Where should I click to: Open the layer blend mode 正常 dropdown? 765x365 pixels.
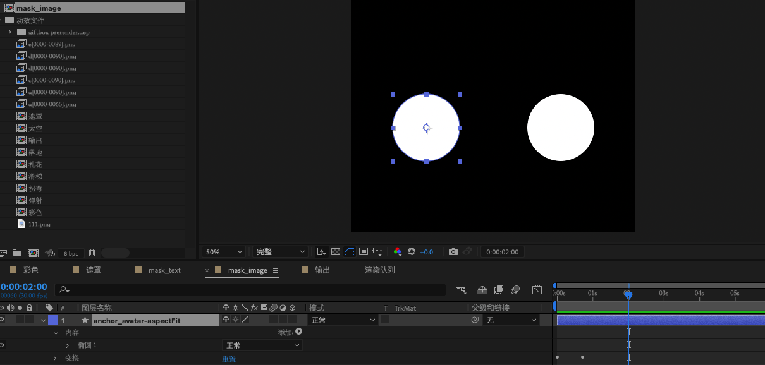click(343, 320)
